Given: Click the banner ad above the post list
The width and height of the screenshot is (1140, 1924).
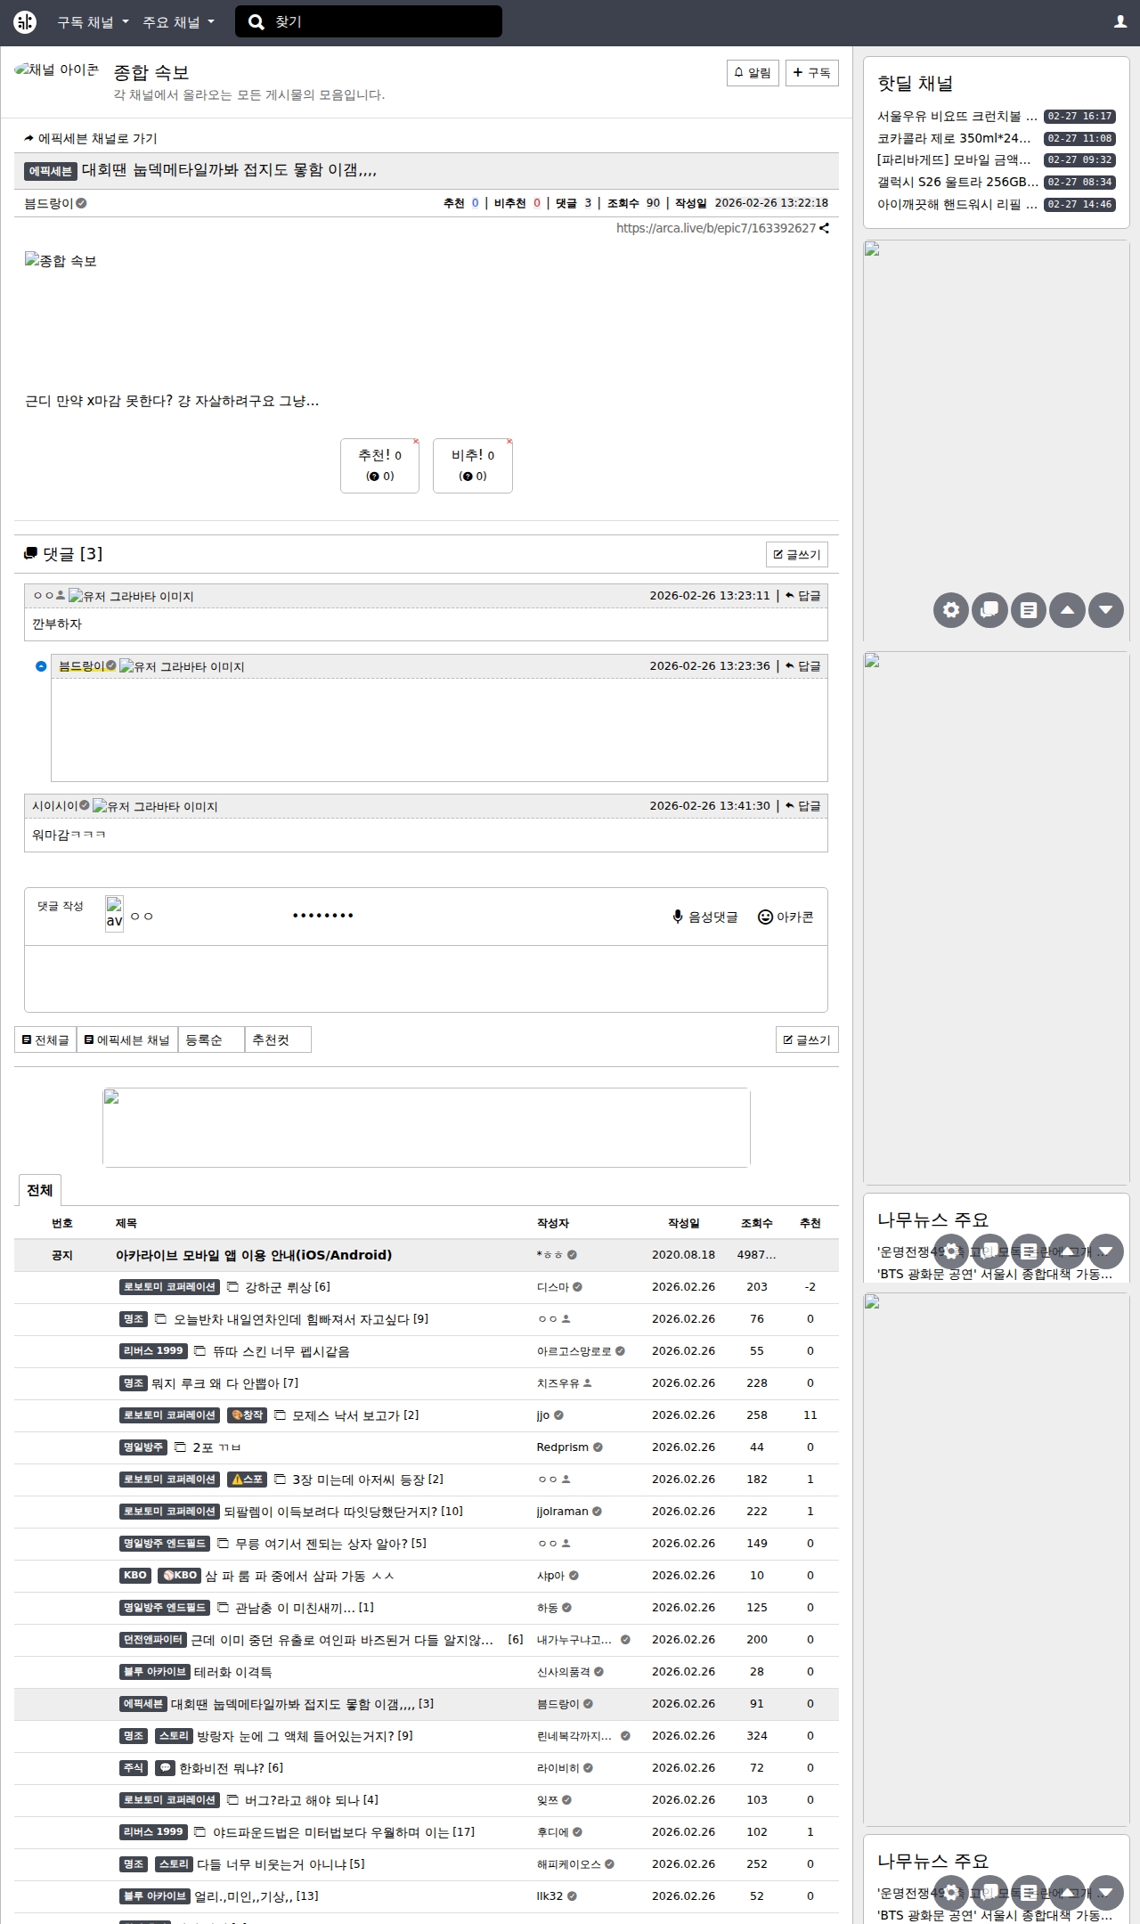Looking at the screenshot, I should click(426, 1128).
